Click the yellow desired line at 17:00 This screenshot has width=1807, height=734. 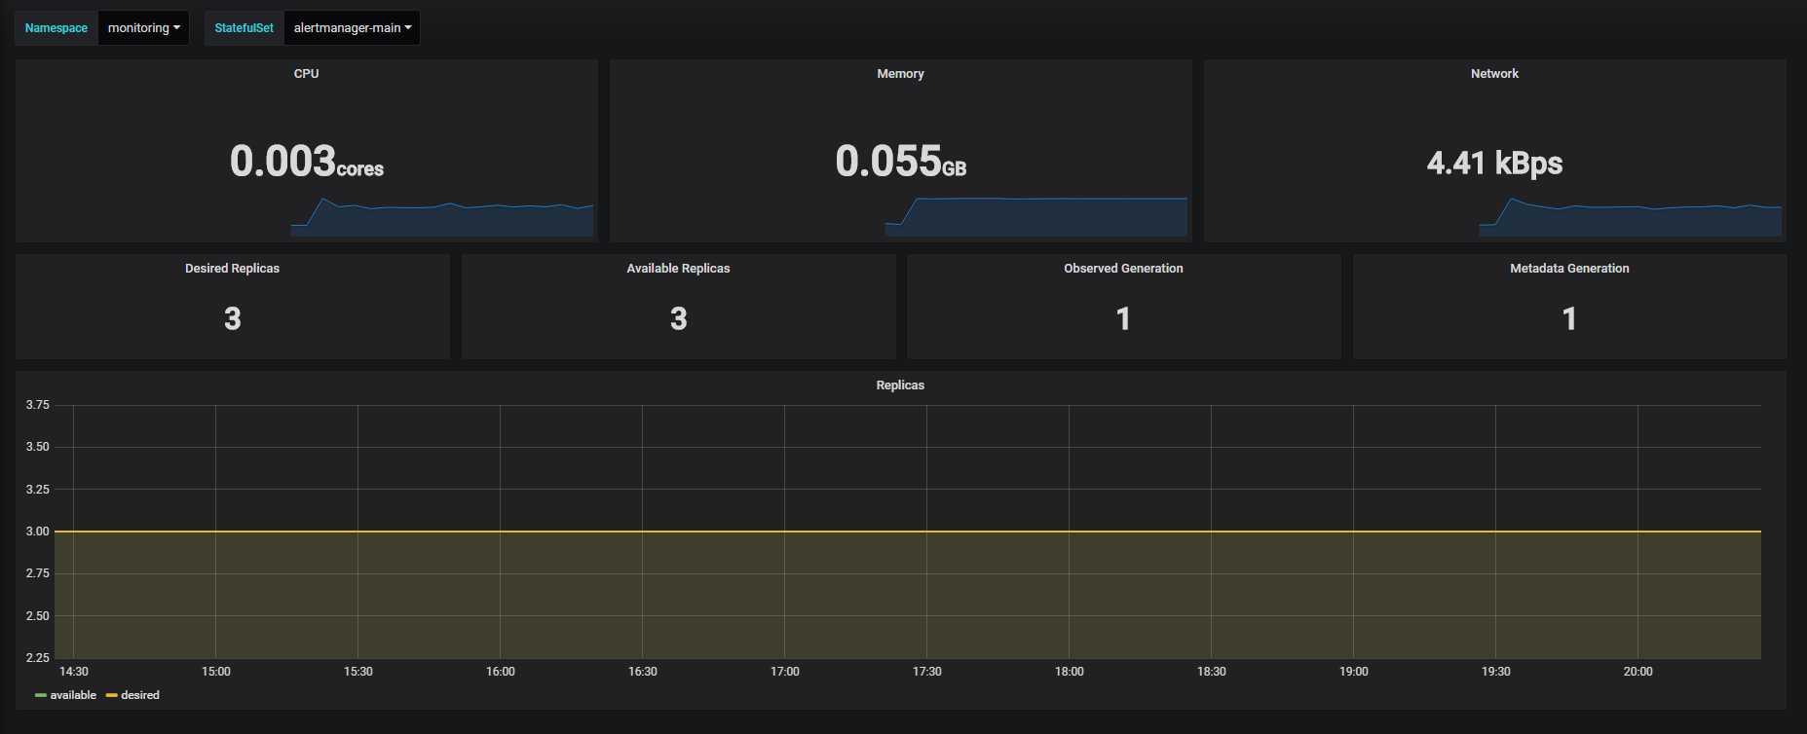tap(785, 532)
